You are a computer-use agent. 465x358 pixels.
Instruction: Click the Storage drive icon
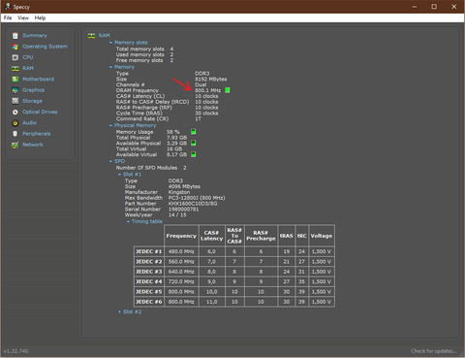[x=15, y=101]
